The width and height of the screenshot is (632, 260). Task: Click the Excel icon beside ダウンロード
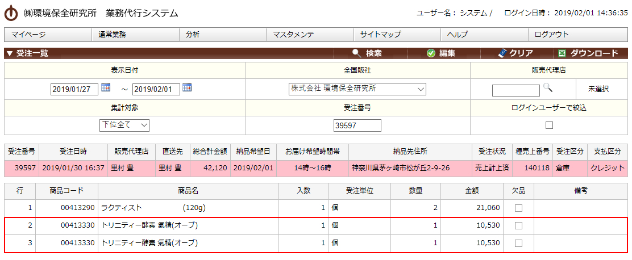562,53
